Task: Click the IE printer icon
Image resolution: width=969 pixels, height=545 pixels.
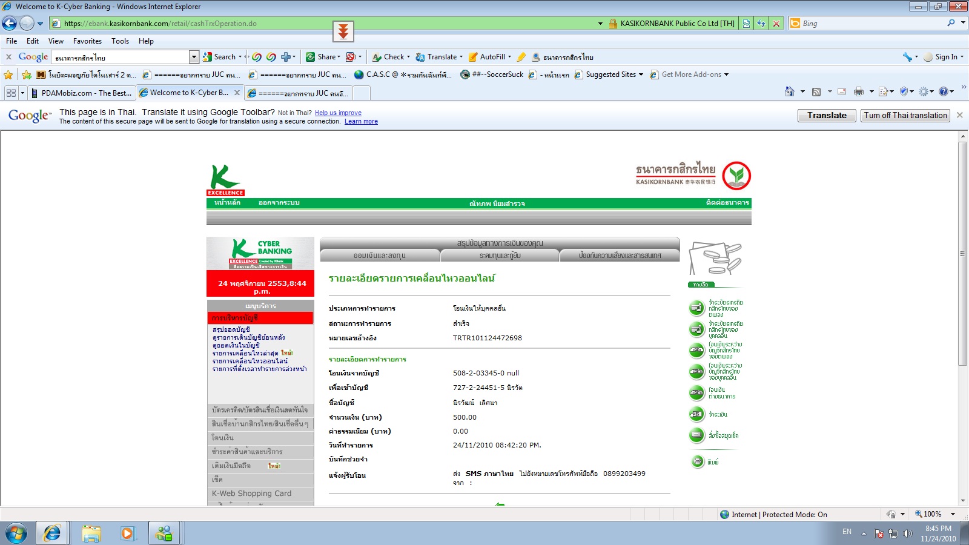Action: tap(858, 92)
